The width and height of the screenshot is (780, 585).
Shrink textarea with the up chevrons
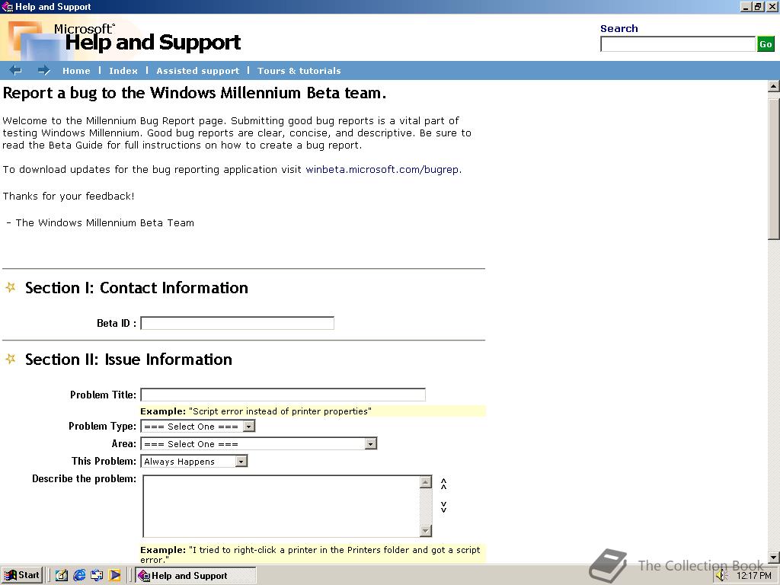pos(444,484)
